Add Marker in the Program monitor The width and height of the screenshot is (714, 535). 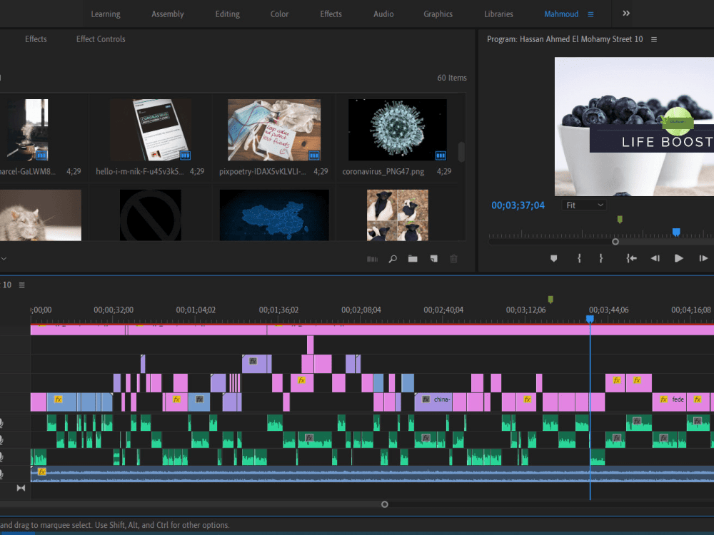point(554,258)
